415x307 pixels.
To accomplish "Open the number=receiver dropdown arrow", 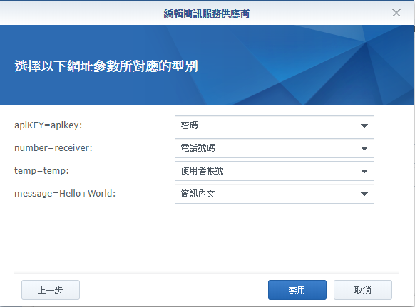I will pyautogui.click(x=364, y=148).
